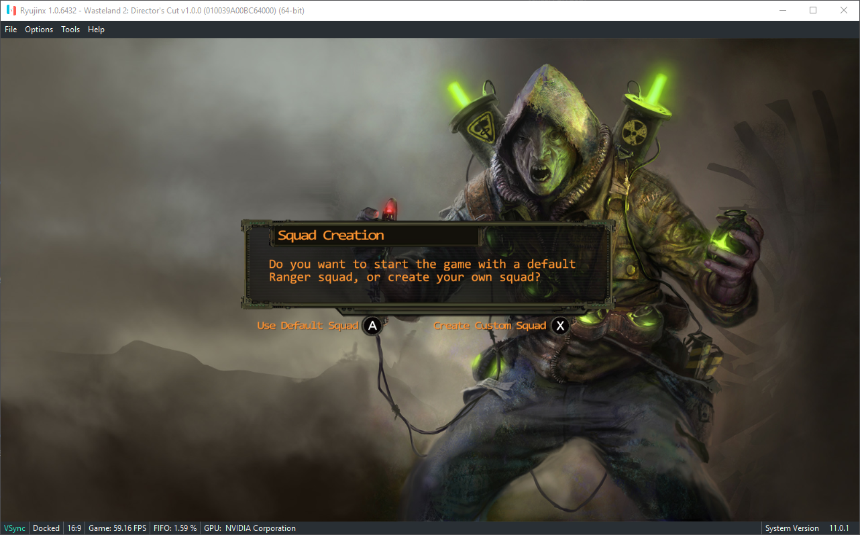Click the X button icon for custom squad

[560, 326]
